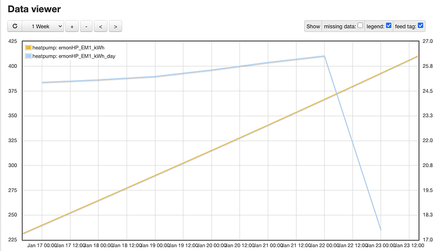Click the left axis label 225
Viewport: 442px width, 251px height.
coord(12,239)
